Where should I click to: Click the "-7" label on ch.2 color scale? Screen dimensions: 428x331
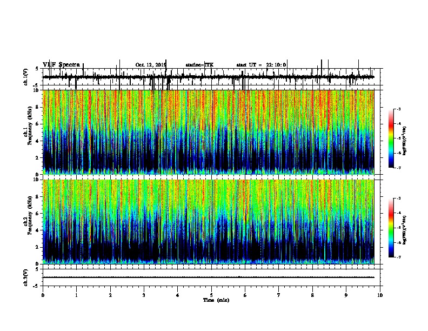click(399, 257)
